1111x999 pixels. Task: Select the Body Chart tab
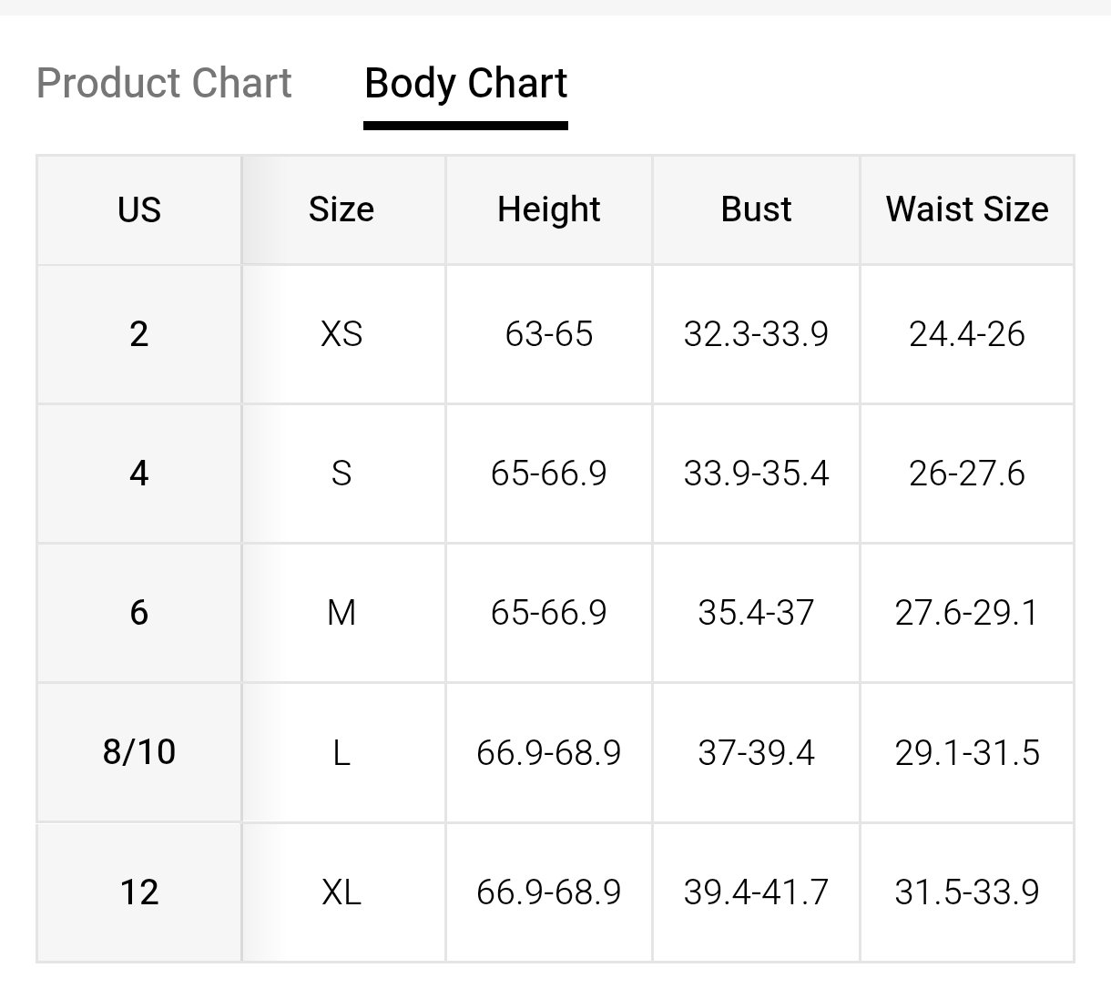click(465, 83)
